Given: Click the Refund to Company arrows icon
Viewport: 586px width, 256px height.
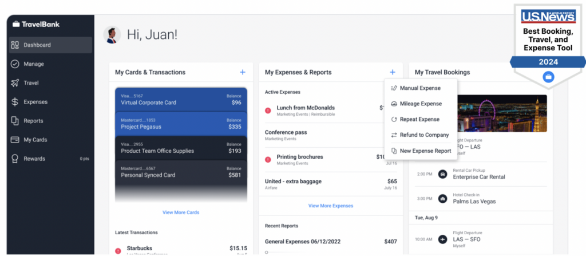Looking at the screenshot, I should pos(394,135).
